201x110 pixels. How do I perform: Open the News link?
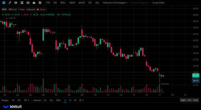(43, 9)
